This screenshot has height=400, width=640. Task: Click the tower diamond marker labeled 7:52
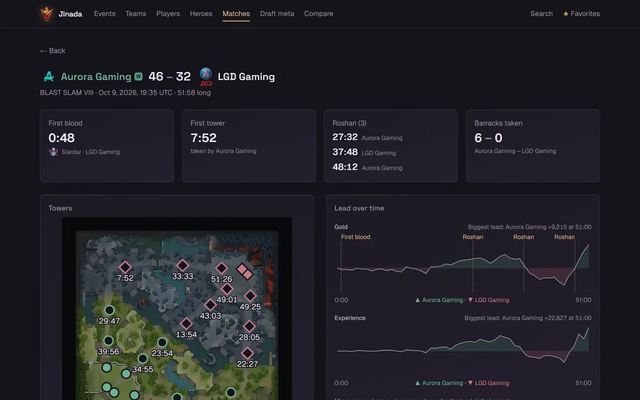125,267
